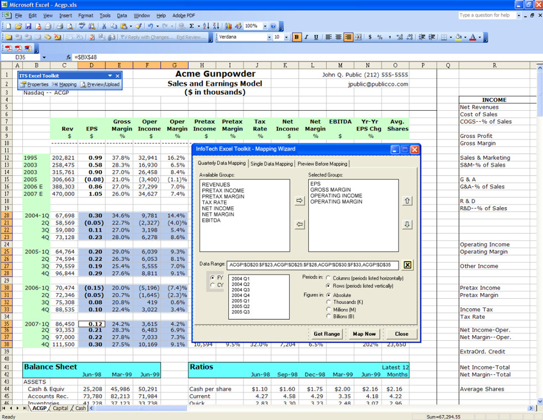Choose Rows (periods listed vertically) option
Screen dimensions: 543x420
(360, 286)
